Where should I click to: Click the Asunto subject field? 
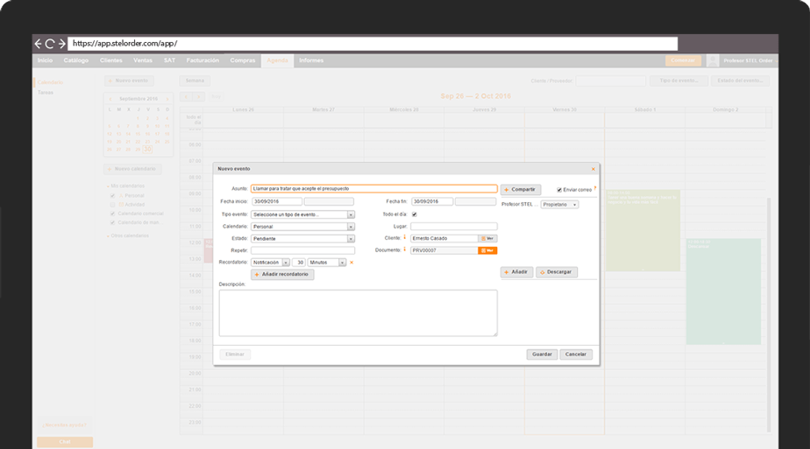(x=374, y=189)
